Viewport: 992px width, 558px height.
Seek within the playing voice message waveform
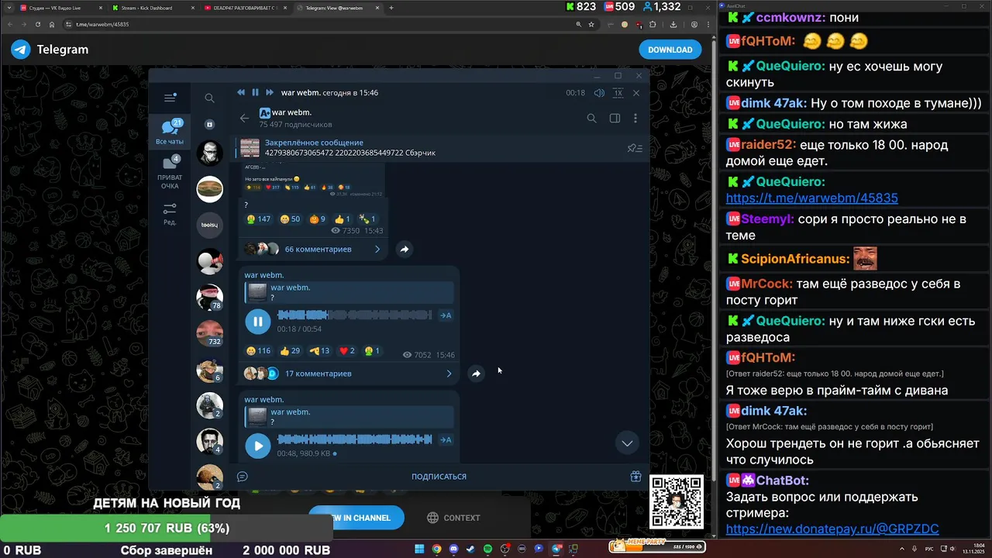click(354, 315)
